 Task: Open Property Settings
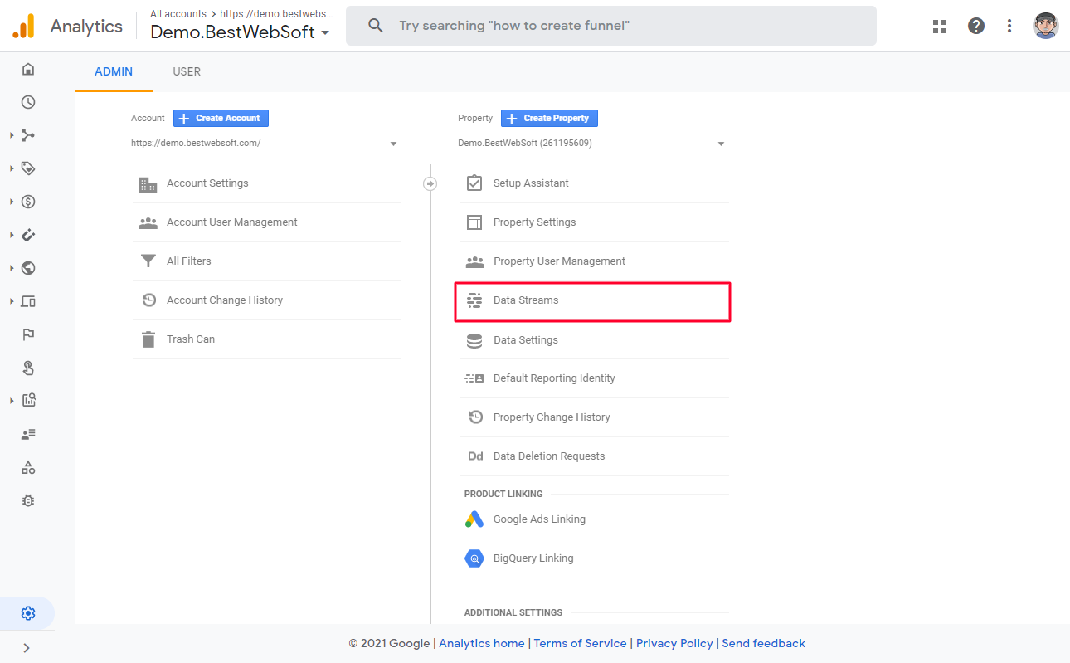[594, 222]
